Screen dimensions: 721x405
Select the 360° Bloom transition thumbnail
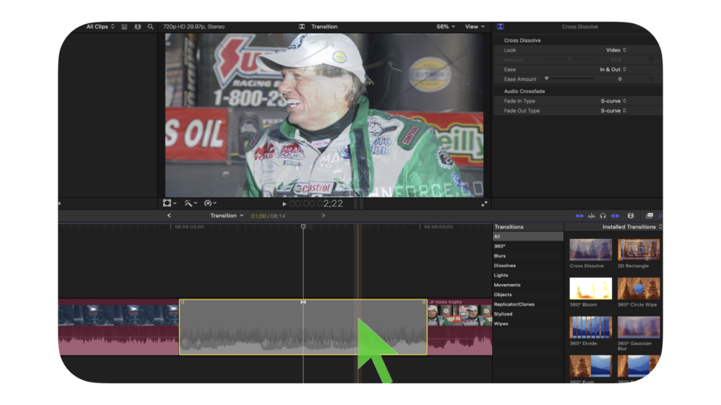[591, 288]
